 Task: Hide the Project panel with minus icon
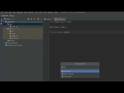pyautogui.click(x=41, y=19)
